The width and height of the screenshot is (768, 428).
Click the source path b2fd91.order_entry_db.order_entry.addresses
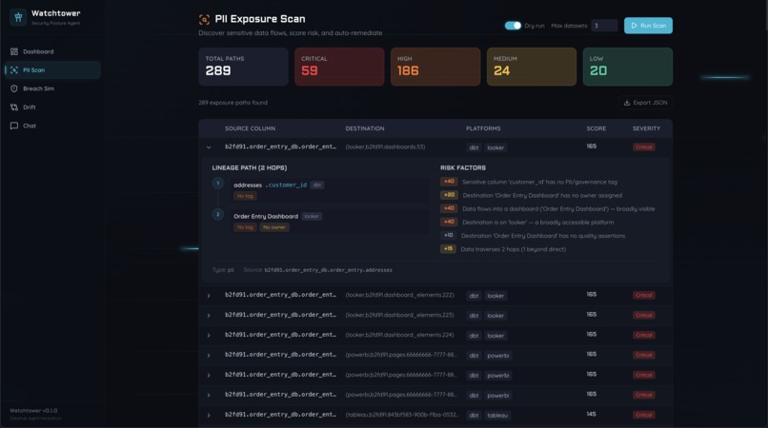coord(328,270)
